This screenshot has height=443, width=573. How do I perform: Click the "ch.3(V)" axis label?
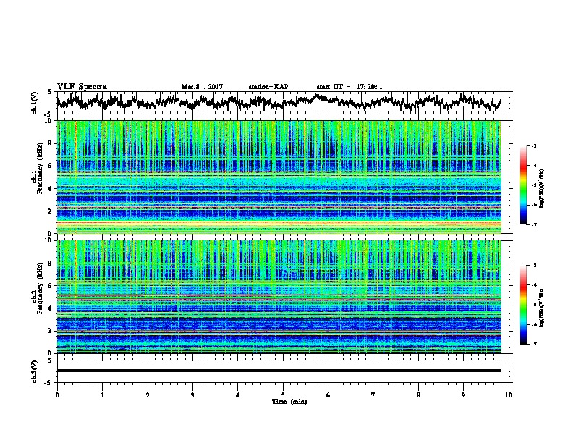tap(35, 371)
